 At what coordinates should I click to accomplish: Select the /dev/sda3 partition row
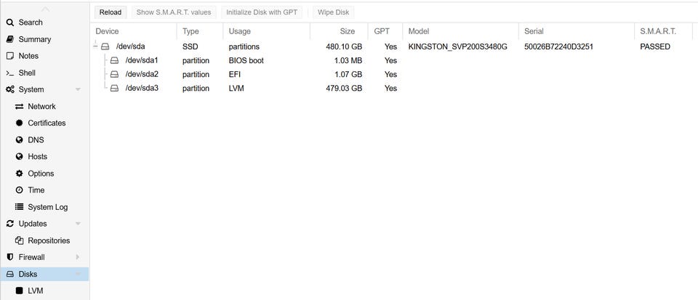coord(393,89)
